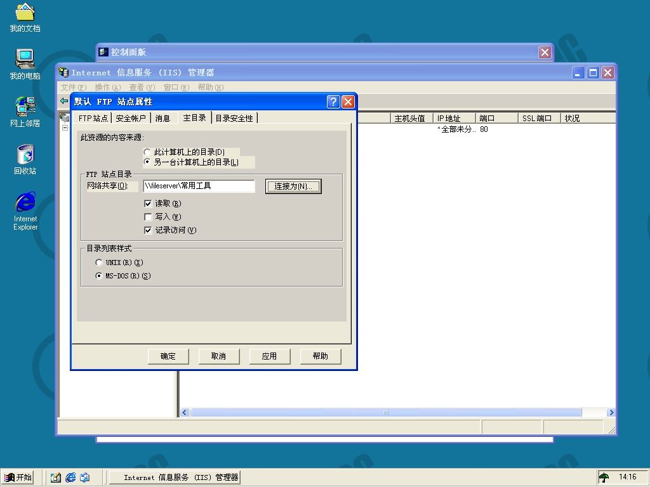Close the 控制面板 window

tap(545, 52)
